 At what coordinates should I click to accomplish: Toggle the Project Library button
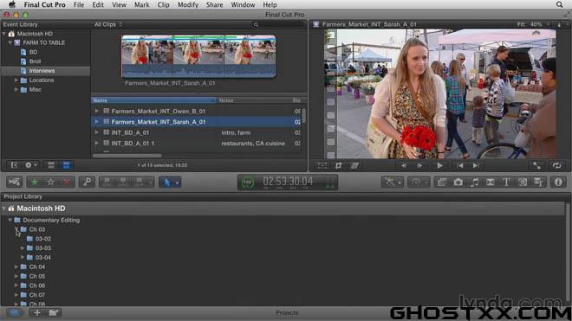[14, 312]
